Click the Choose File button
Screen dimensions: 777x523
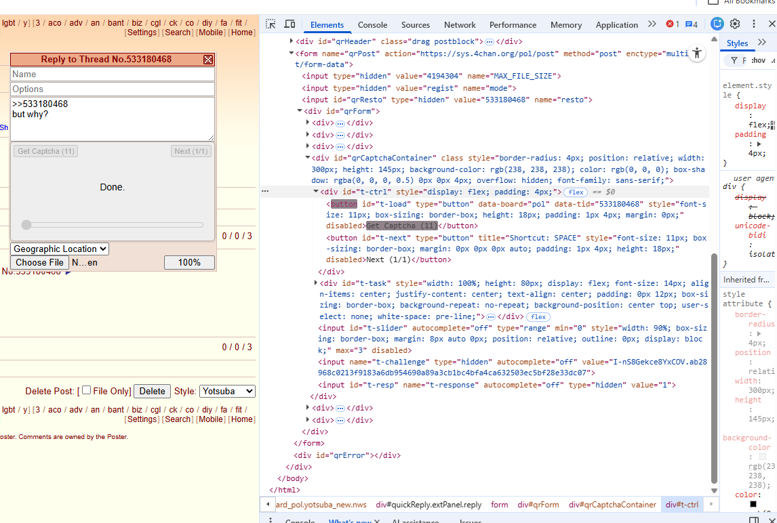pos(40,263)
